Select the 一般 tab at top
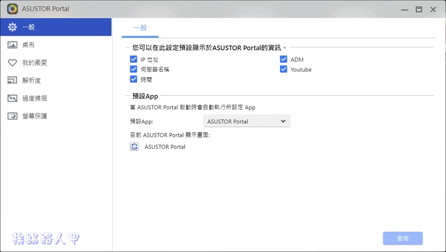Viewport: 446px width, 252px height. tap(140, 28)
